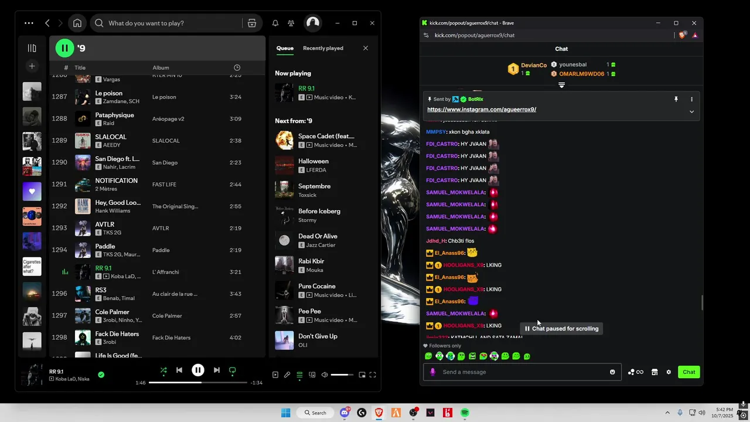The height and width of the screenshot is (422, 750).
Task: Open Now Playing view icon
Action: (x=275, y=375)
